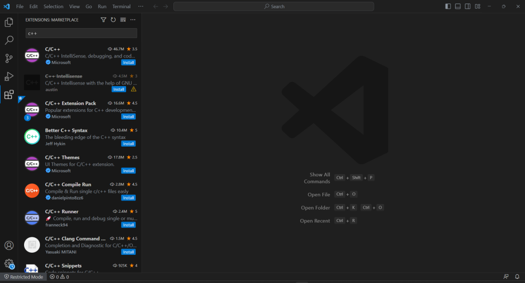Open the Terminal menu
Screen dimensions: 525x283
point(121,7)
